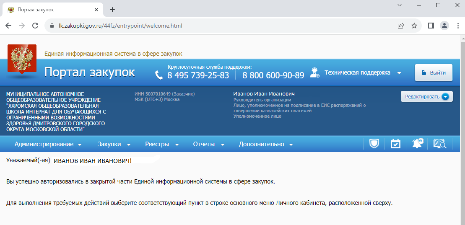Open the notifications bell icon

tap(417, 144)
